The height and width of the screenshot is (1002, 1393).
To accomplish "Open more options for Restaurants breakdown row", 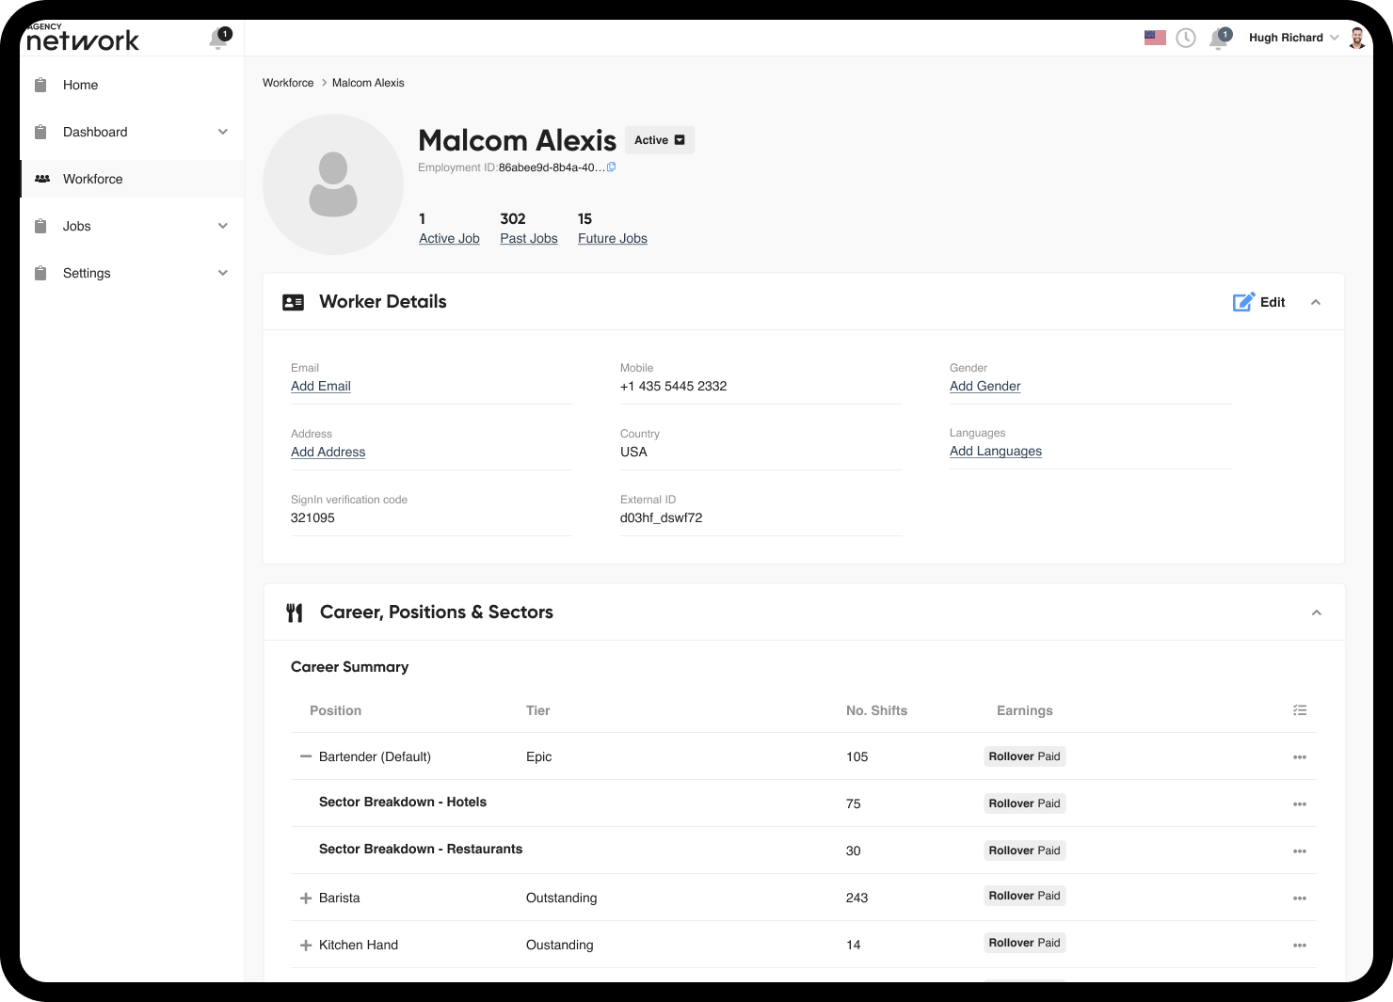I will tap(1300, 851).
